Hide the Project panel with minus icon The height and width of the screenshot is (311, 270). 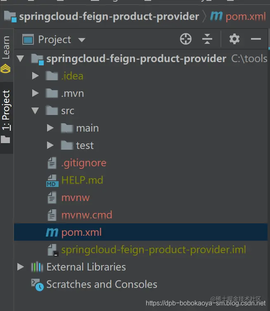256,39
